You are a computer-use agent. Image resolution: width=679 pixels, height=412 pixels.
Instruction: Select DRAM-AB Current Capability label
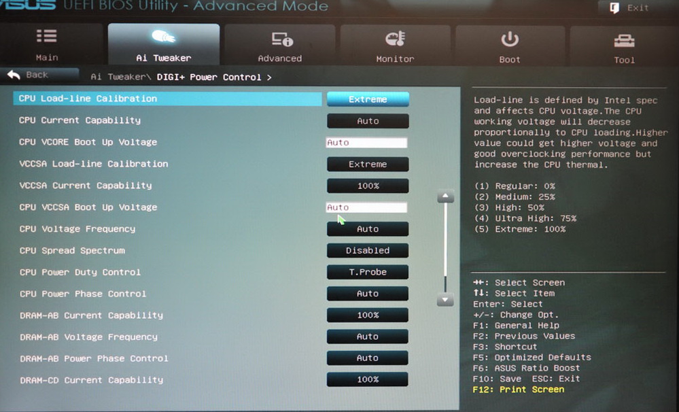91,315
